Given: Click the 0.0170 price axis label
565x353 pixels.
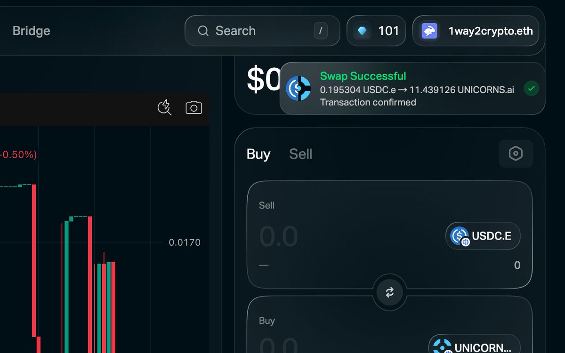Looking at the screenshot, I should 185,242.
